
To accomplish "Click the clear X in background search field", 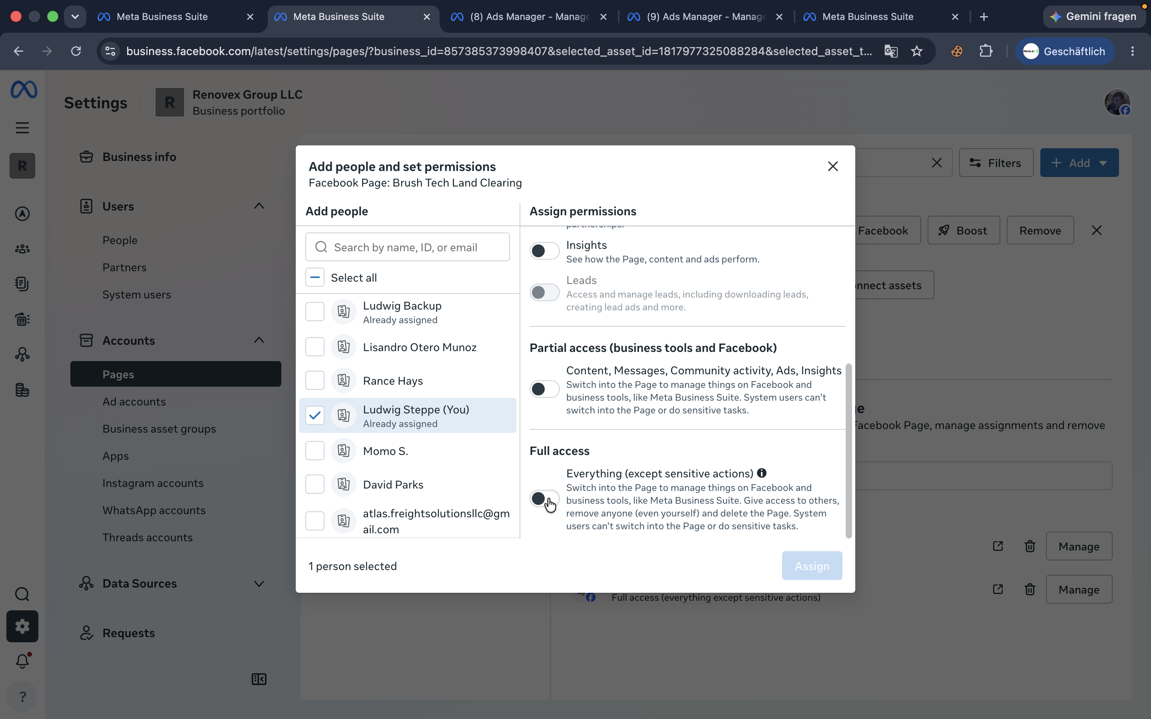I will pos(936,163).
